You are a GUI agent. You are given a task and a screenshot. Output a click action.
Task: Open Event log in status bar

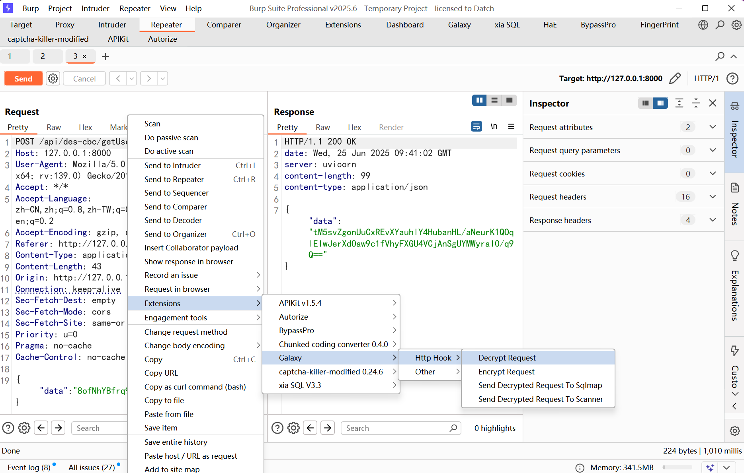pyautogui.click(x=29, y=467)
